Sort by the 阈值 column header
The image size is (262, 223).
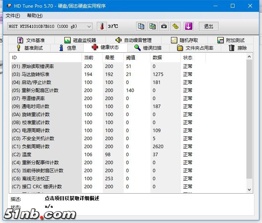(137, 57)
